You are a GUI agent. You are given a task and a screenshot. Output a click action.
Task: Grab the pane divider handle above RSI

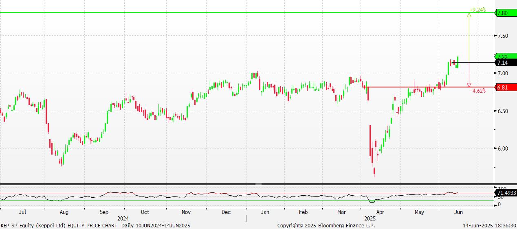tap(258, 184)
